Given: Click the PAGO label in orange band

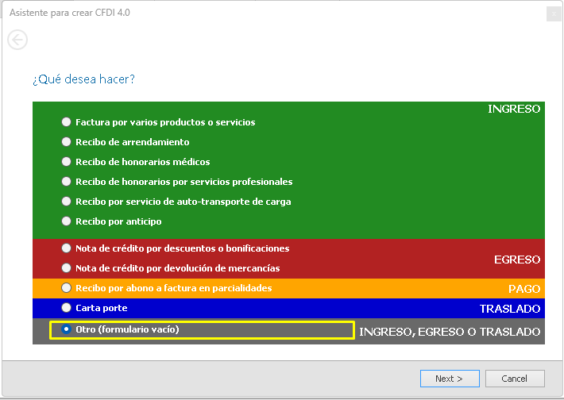Looking at the screenshot, I should coord(524,289).
